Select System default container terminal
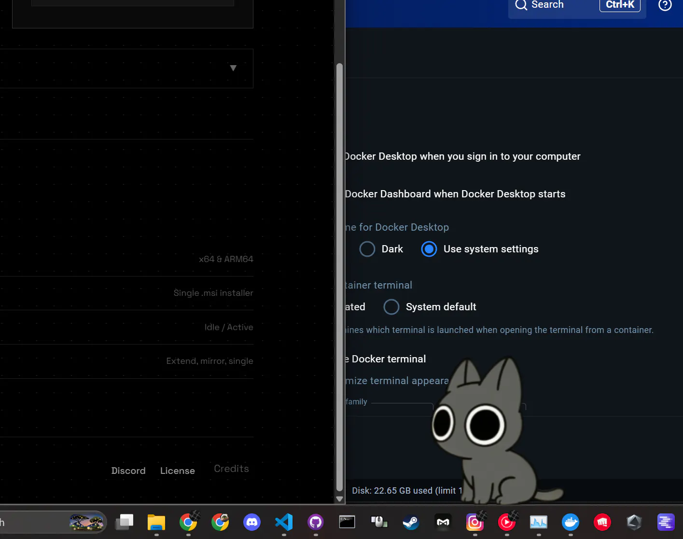Image resolution: width=683 pixels, height=539 pixels. tap(391, 307)
